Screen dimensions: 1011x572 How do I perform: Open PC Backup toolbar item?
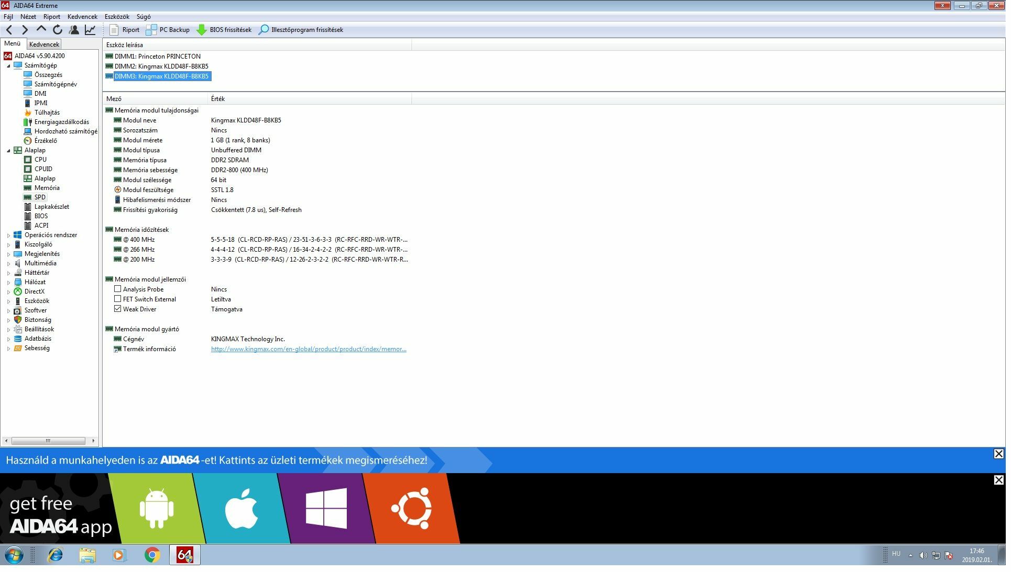pos(168,30)
